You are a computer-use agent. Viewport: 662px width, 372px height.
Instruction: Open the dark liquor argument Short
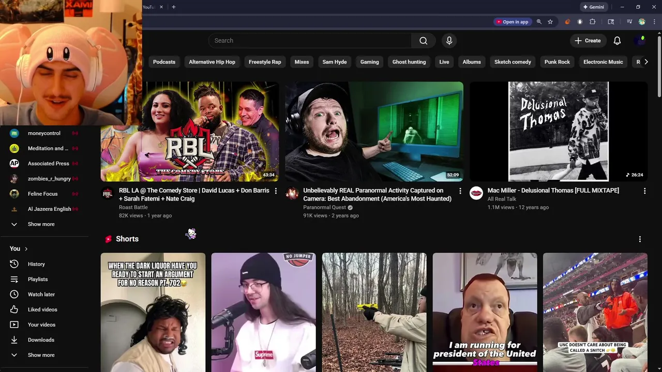click(x=153, y=312)
